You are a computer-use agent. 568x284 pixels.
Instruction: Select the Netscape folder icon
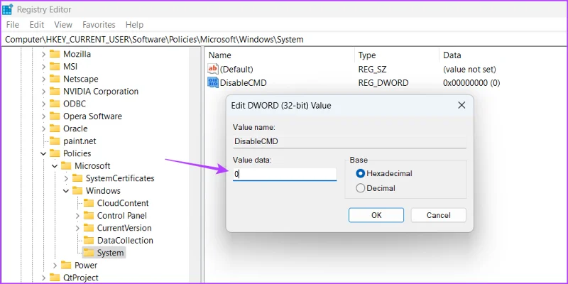coord(55,79)
